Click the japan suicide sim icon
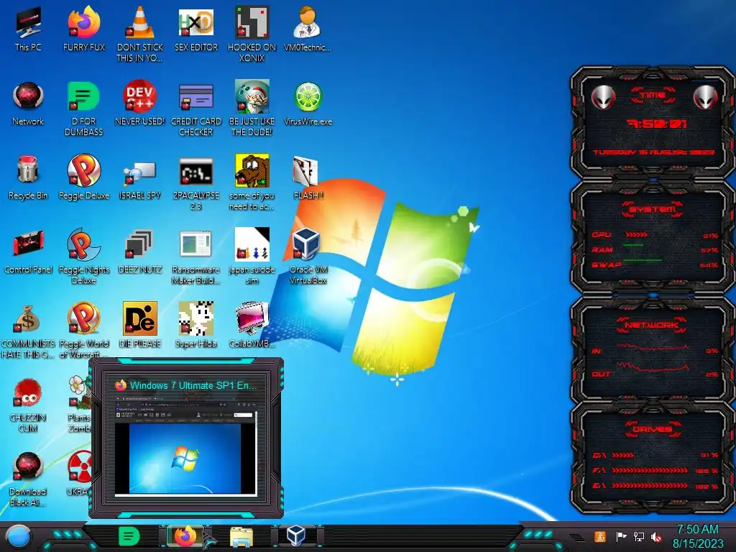 click(252, 244)
